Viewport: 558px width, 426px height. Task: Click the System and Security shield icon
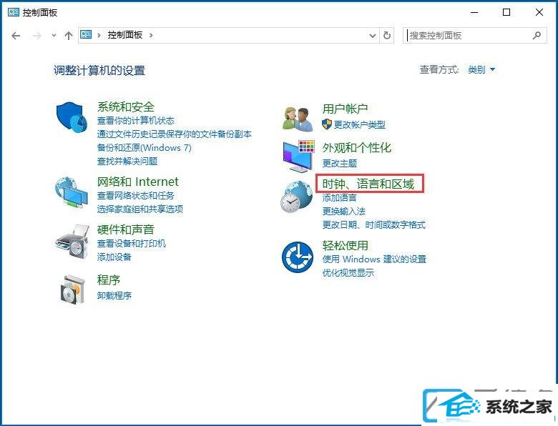(x=72, y=117)
